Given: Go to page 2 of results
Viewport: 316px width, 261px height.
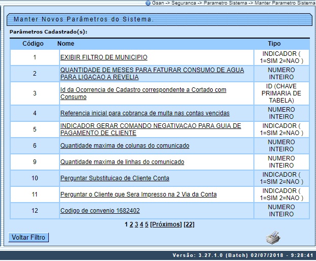Looking at the screenshot, I should 131,224.
